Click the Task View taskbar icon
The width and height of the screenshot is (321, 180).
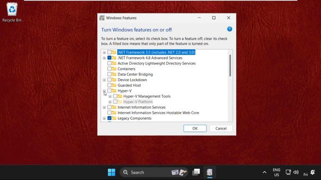(x=196, y=172)
